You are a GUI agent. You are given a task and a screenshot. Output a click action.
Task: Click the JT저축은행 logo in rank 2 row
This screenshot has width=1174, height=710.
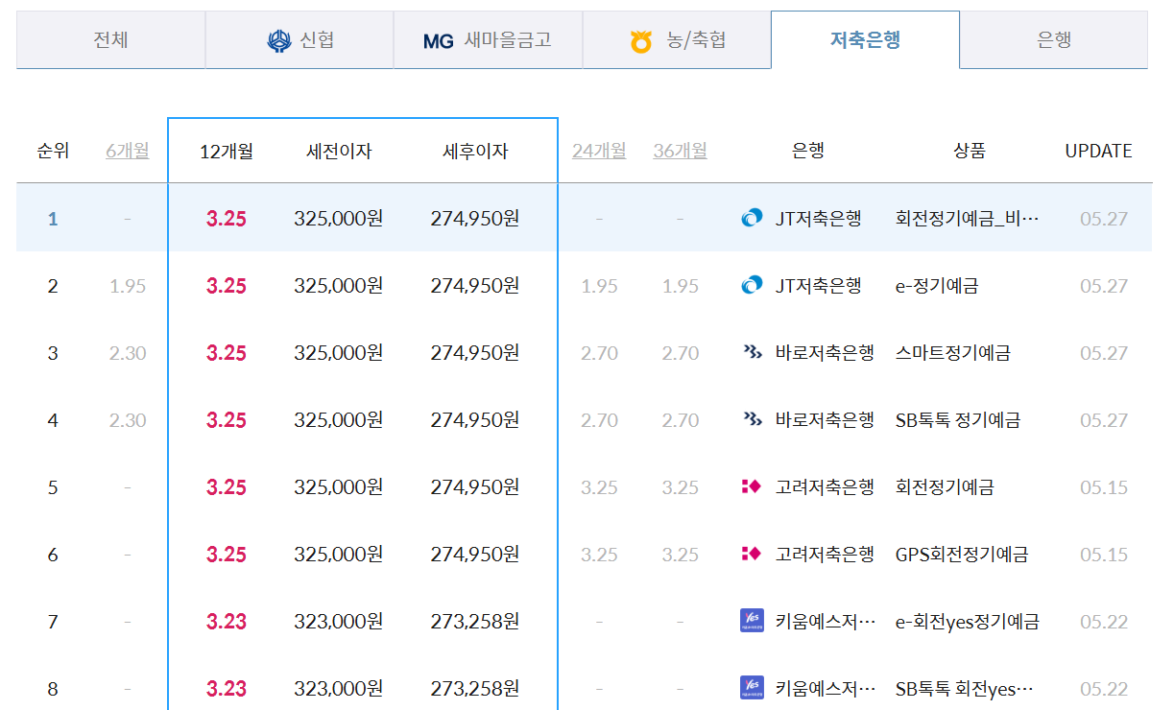pyautogui.click(x=753, y=286)
